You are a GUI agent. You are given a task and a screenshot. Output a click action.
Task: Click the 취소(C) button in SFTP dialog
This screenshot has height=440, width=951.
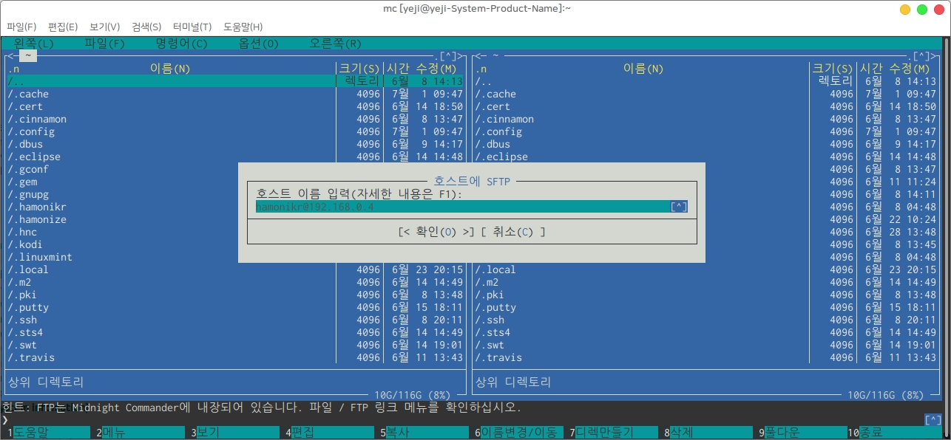[x=512, y=232]
